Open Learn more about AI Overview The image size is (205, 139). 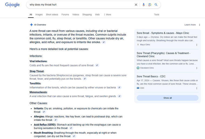pos(190,25)
